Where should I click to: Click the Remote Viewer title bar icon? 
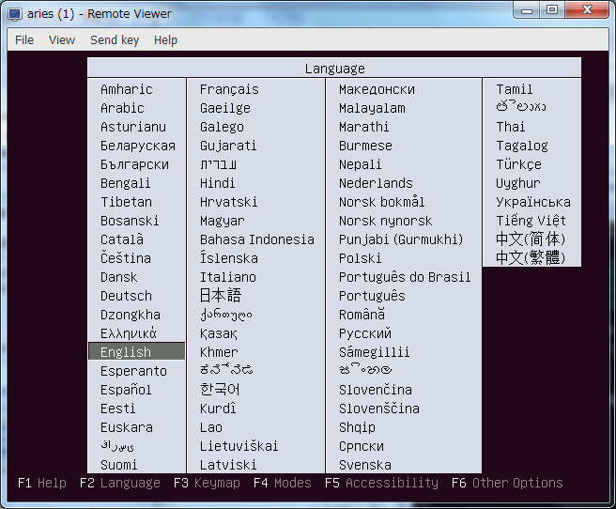coord(15,14)
